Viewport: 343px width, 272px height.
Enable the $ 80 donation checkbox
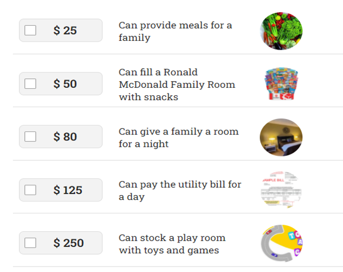pyautogui.click(x=30, y=137)
